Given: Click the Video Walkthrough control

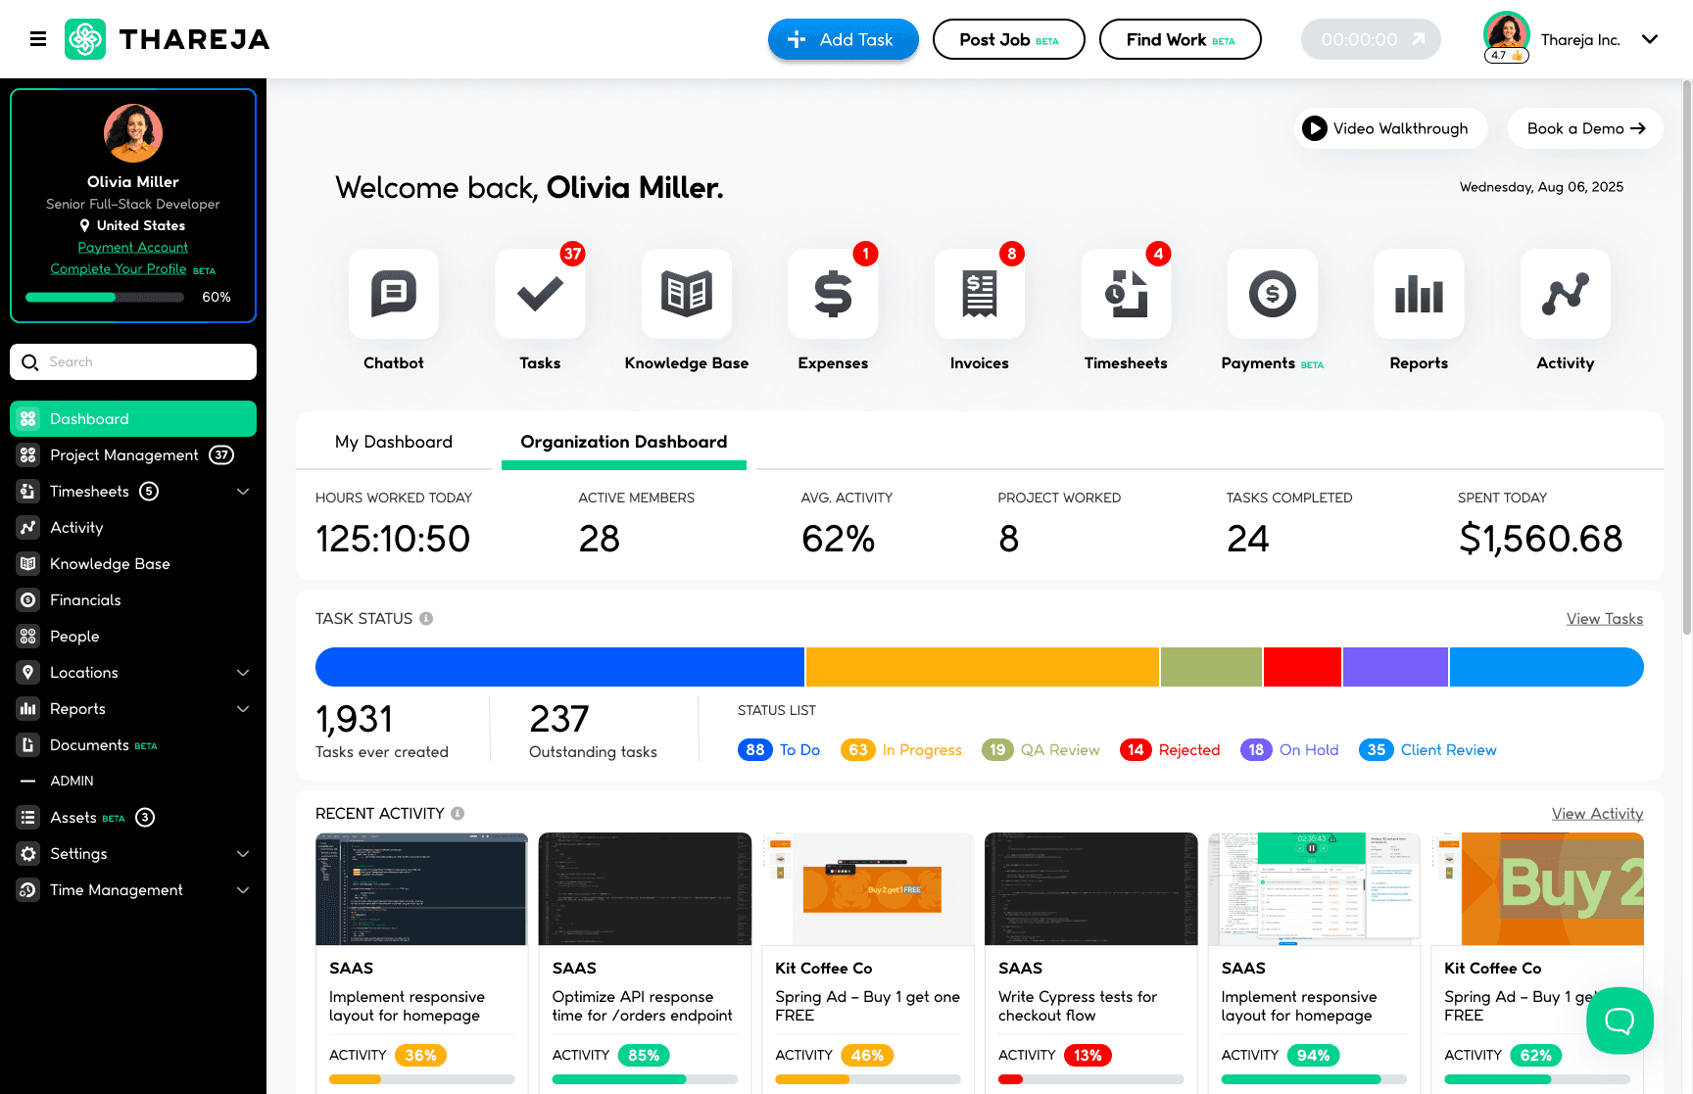Looking at the screenshot, I should coord(1390,128).
